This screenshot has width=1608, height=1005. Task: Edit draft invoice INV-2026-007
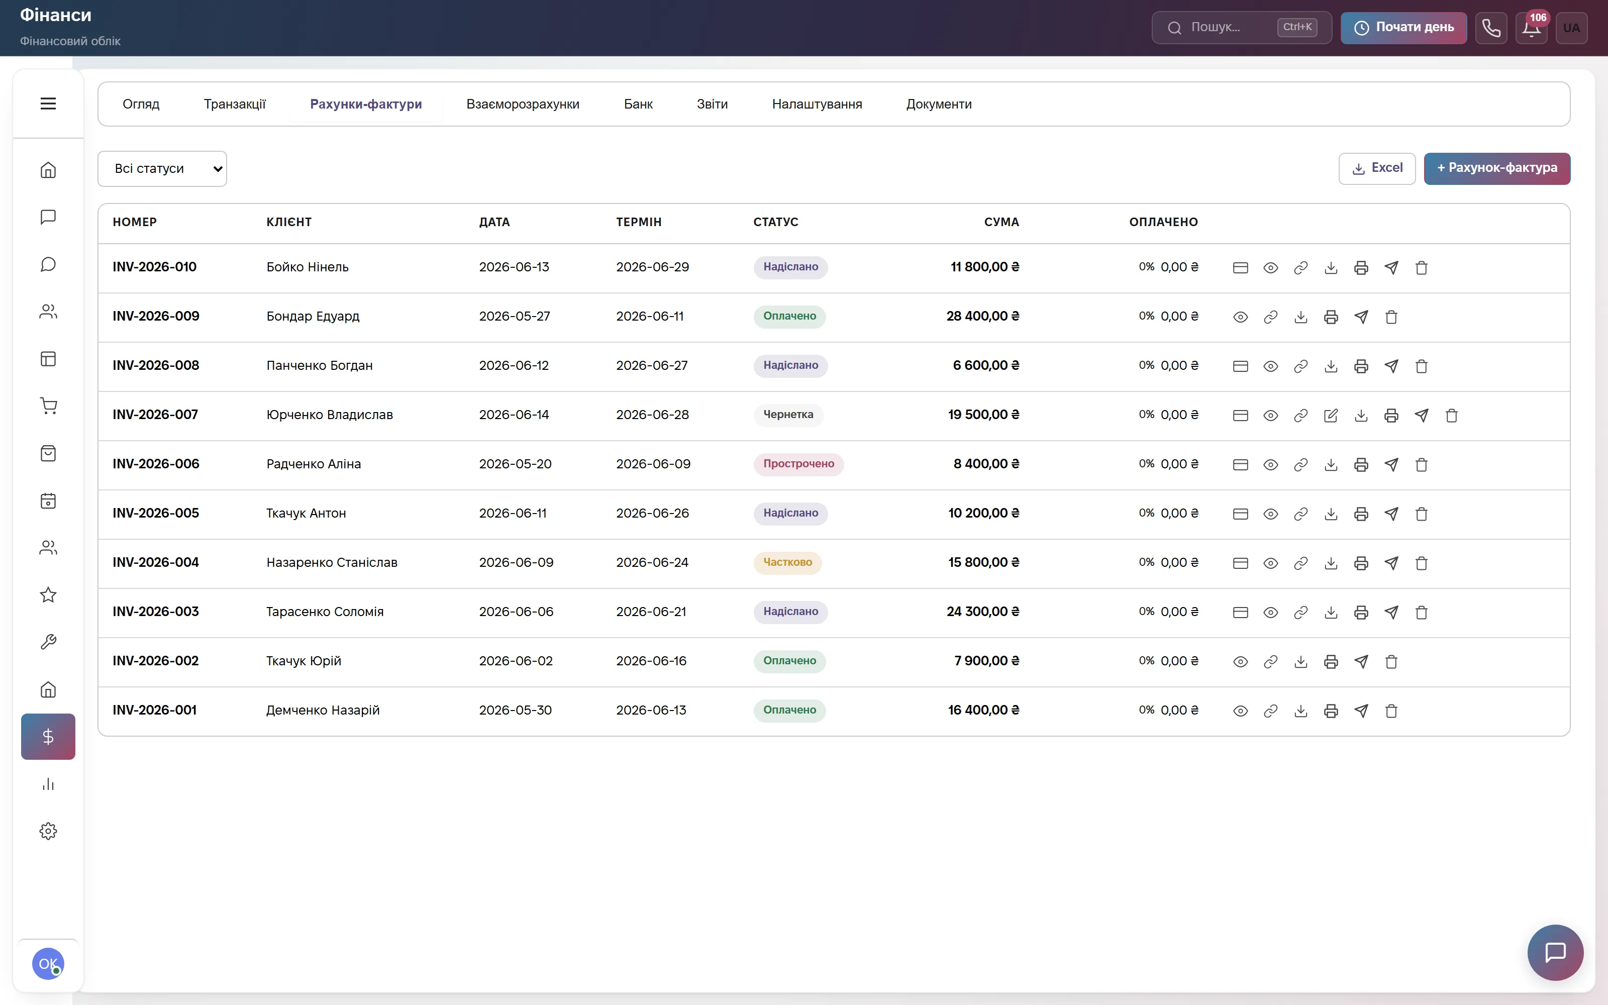pos(1331,416)
